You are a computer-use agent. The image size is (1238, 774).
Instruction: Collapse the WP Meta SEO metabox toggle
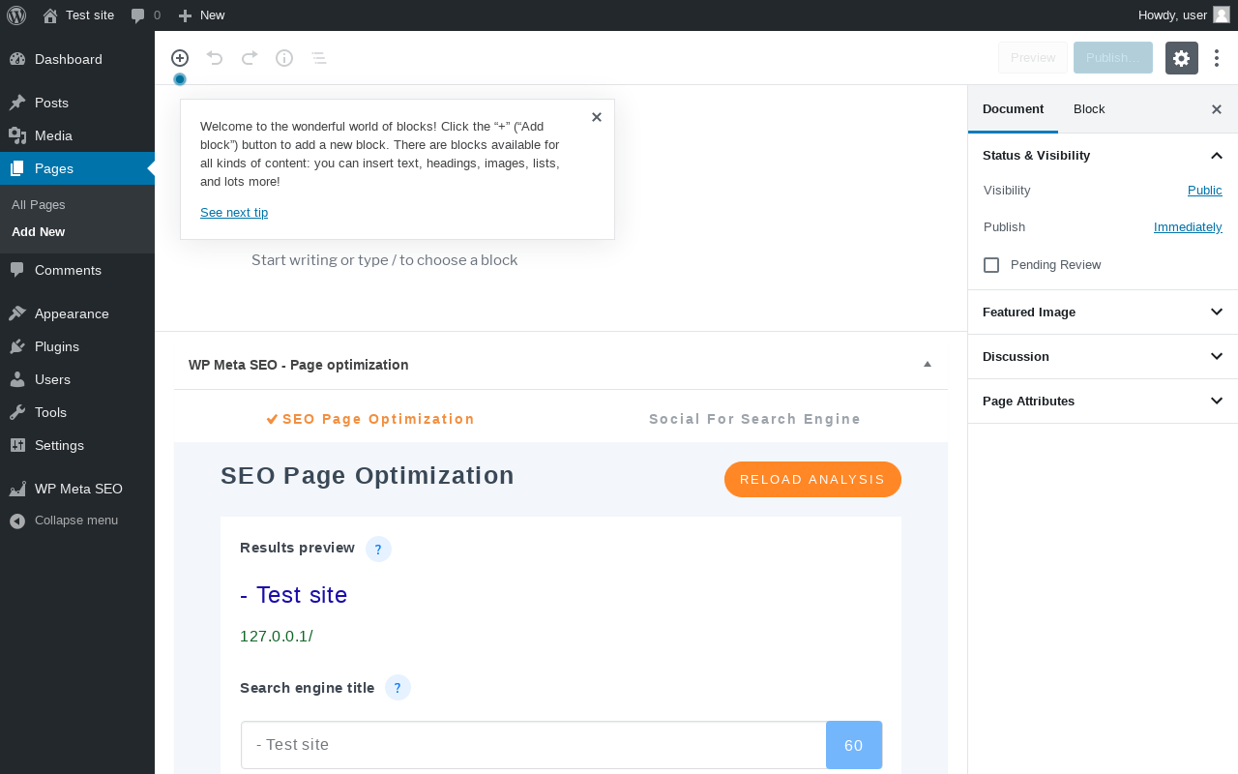point(928,365)
